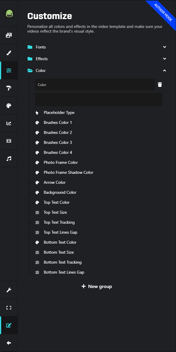Click the New group button
Viewport: 176px width, 352px height.
tap(97, 287)
